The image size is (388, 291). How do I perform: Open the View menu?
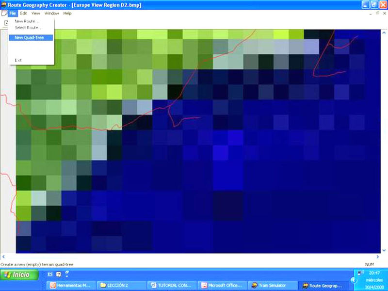pos(36,13)
